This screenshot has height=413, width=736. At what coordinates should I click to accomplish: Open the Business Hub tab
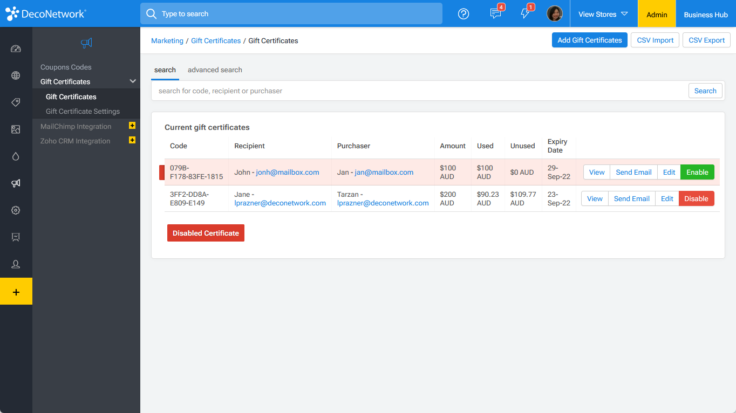click(706, 14)
